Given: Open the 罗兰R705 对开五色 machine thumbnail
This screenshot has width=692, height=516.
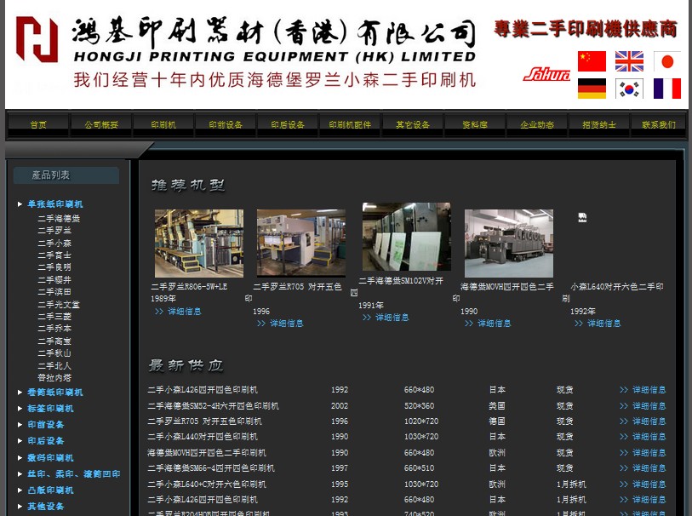Looking at the screenshot, I should point(301,244).
